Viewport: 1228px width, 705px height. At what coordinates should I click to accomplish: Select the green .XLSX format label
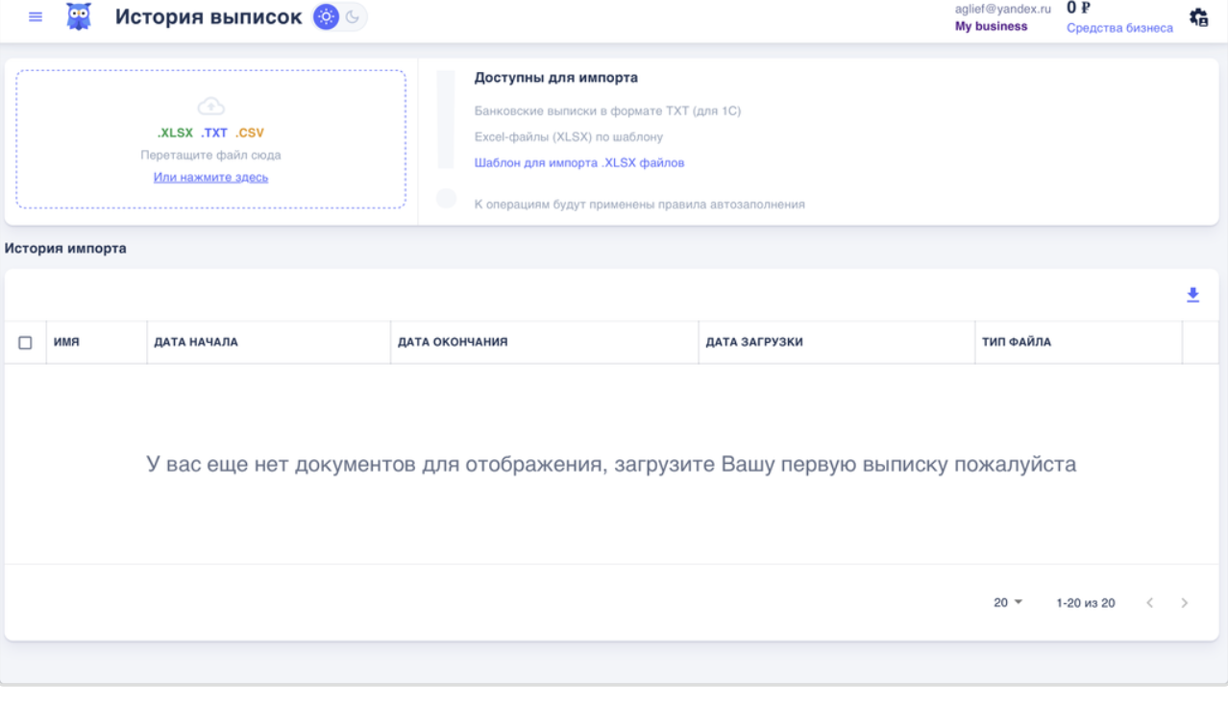point(173,134)
